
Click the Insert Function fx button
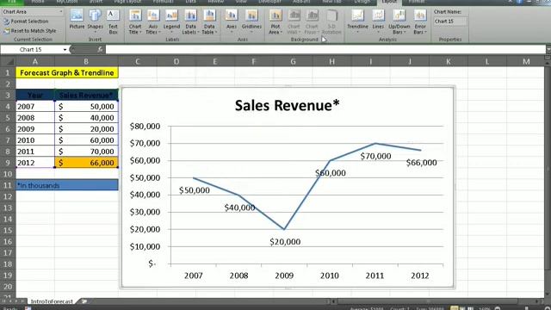tap(100, 50)
